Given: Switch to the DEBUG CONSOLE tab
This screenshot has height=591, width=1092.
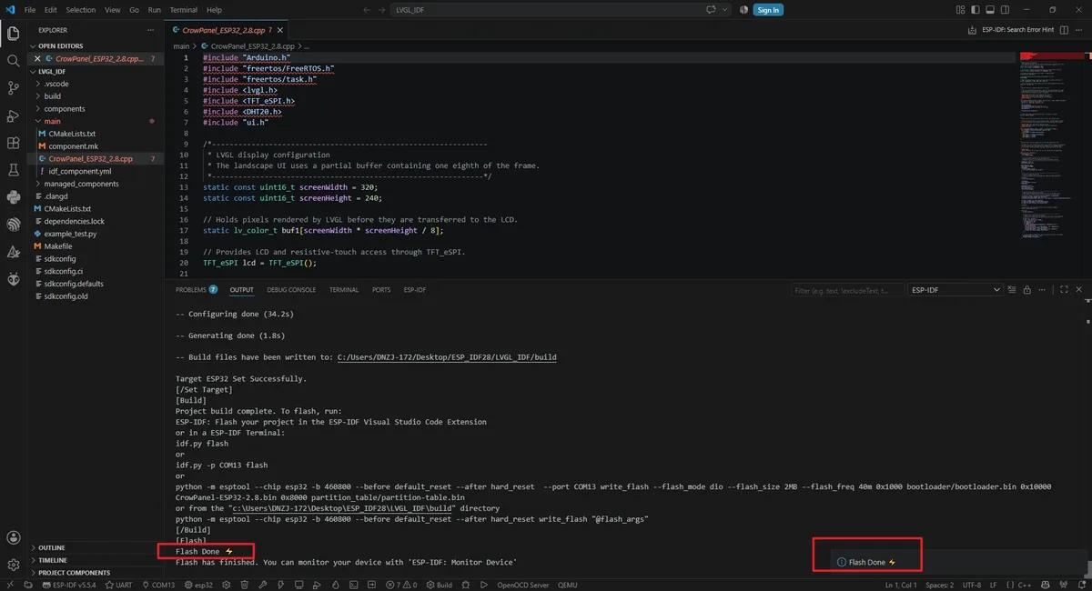Looking at the screenshot, I should point(291,290).
